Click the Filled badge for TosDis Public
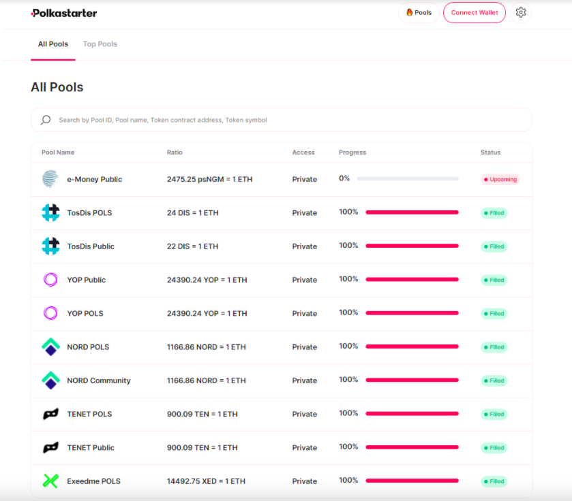The height and width of the screenshot is (501, 572). point(494,246)
